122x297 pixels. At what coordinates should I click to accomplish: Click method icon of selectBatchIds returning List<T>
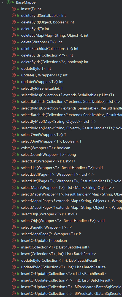(13, 101)
